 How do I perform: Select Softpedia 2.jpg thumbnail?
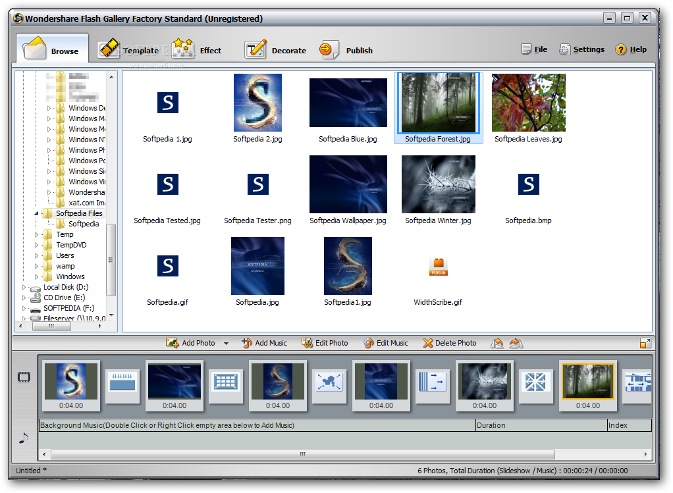pos(257,103)
